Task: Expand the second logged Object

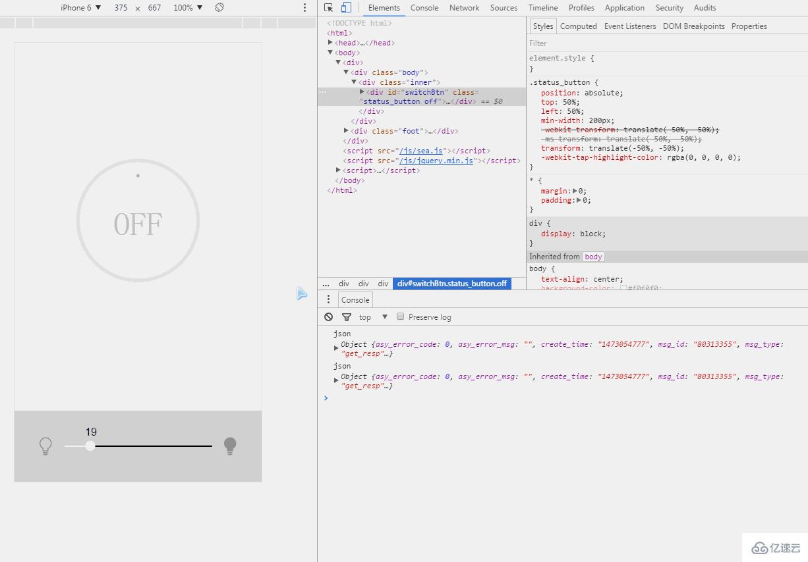Action: point(336,380)
